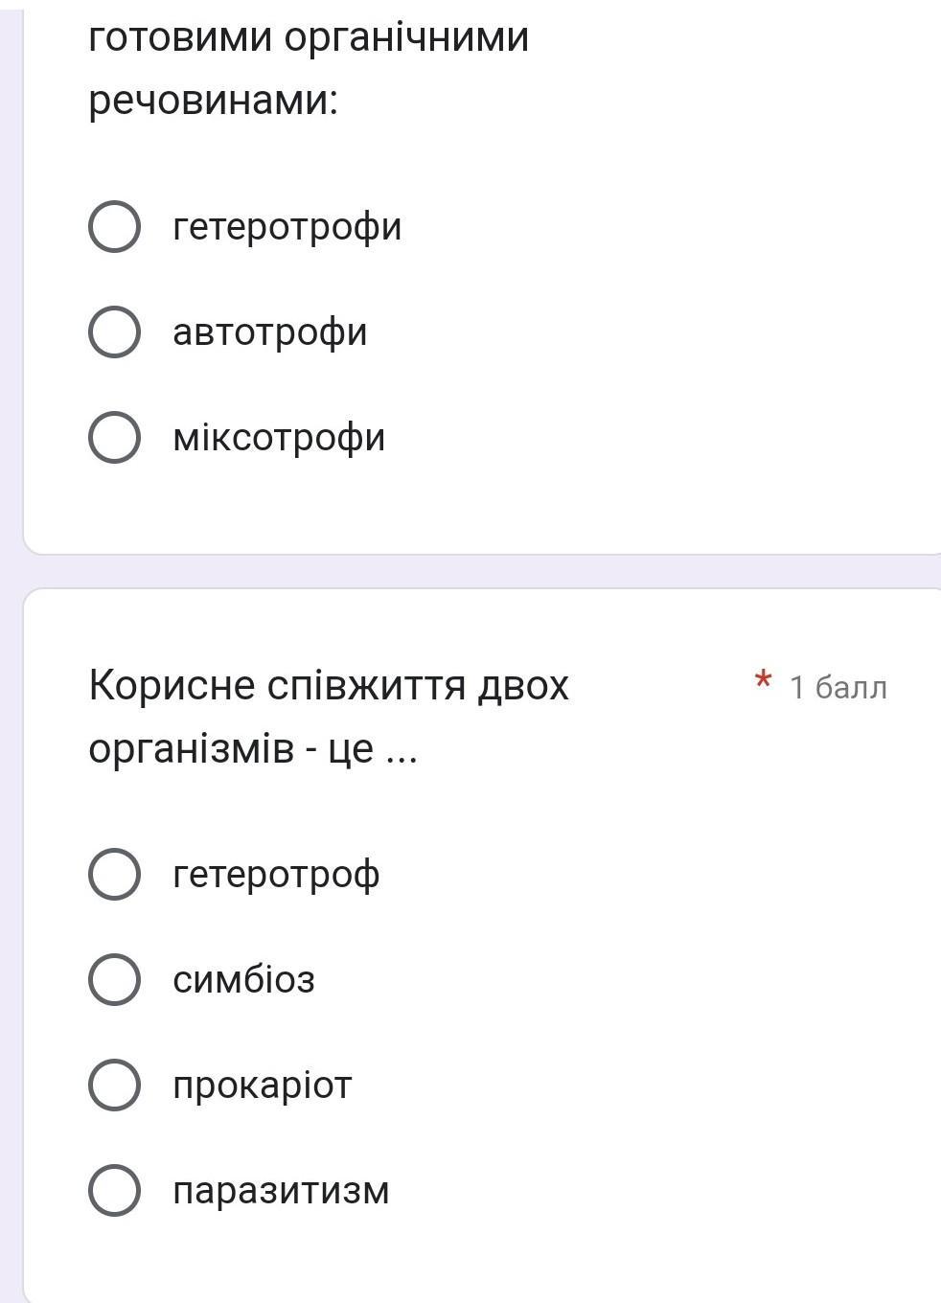Tap the гетеротроф answer label text
941x1303 pixels.
click(276, 875)
